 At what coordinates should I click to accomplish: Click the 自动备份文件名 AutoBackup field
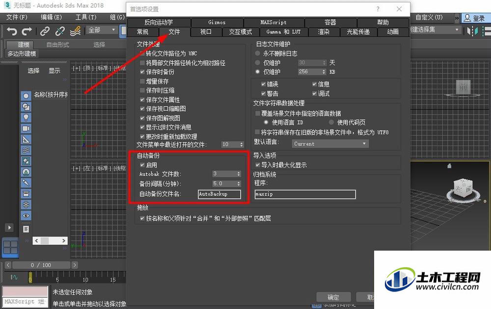click(219, 194)
